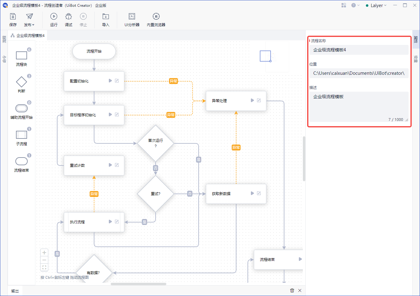Switch to the 企业级流程模板4 document tab
The height and width of the screenshot is (296, 420).
(28, 36)
